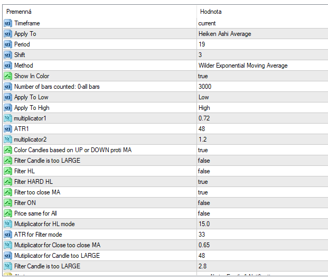Click the boolean icon beside Show In Color
The image size is (328, 280).
7,76
